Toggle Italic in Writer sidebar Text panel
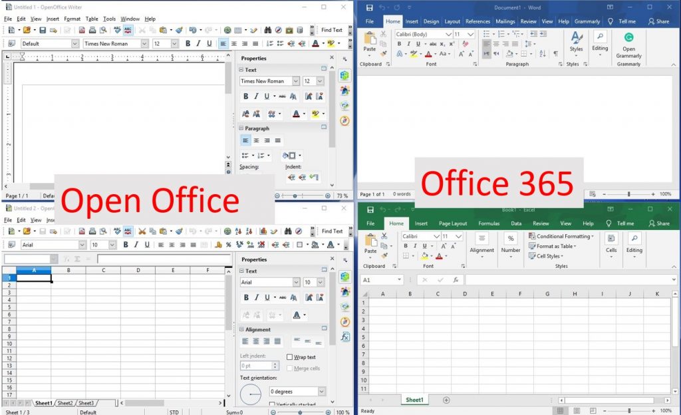 pos(256,96)
